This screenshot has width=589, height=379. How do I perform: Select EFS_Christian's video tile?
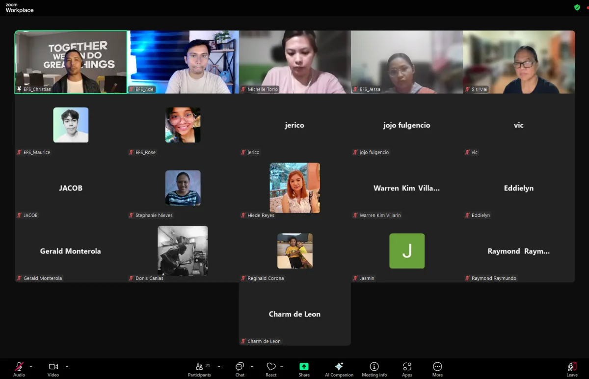point(71,62)
